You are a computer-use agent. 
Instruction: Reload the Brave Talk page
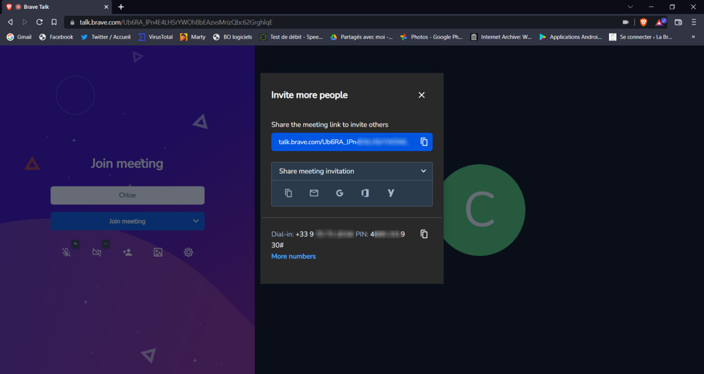pyautogui.click(x=39, y=22)
